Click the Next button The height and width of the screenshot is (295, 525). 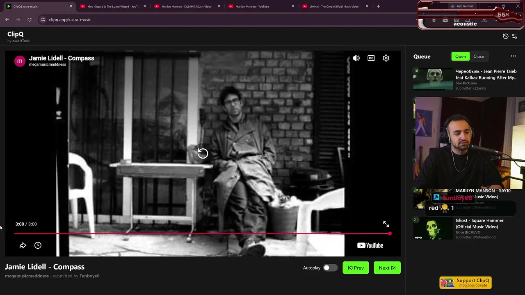pyautogui.click(x=387, y=268)
